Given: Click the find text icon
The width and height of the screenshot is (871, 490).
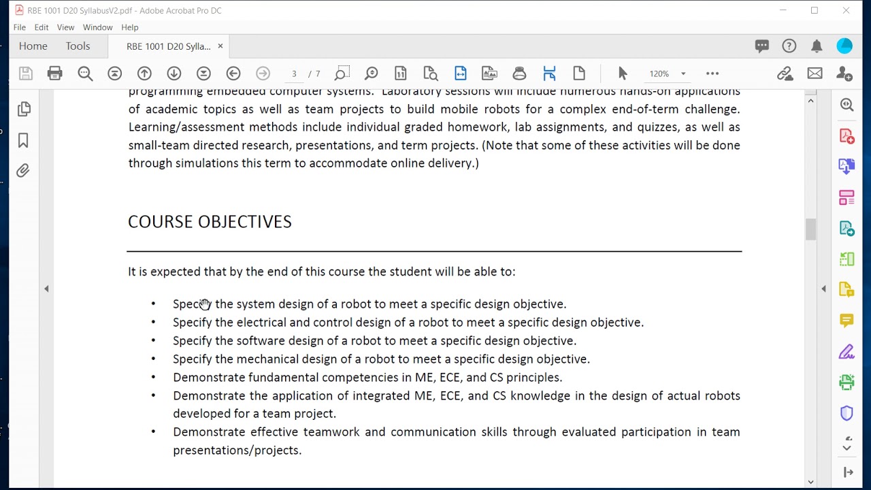Looking at the screenshot, I should (430, 73).
